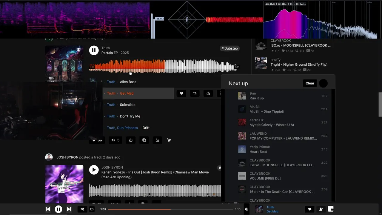Open the #Dubstep tag

click(230, 48)
